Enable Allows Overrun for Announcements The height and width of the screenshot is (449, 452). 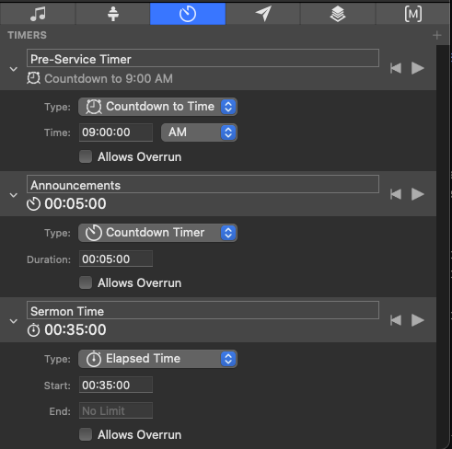click(x=86, y=282)
